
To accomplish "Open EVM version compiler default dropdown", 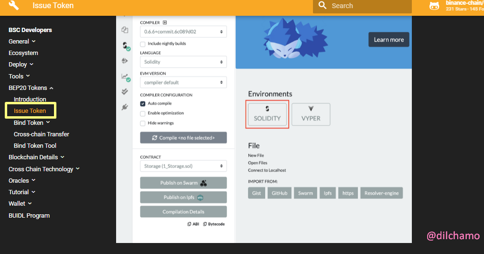I will click(183, 82).
